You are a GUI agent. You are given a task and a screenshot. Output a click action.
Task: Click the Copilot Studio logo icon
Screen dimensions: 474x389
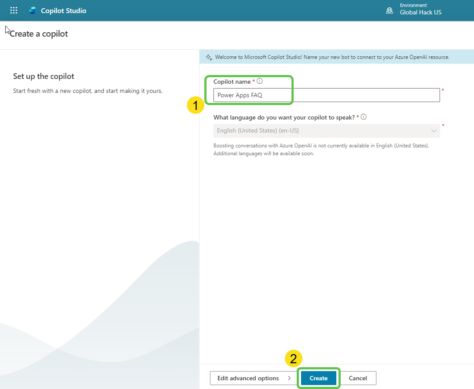[32, 10]
